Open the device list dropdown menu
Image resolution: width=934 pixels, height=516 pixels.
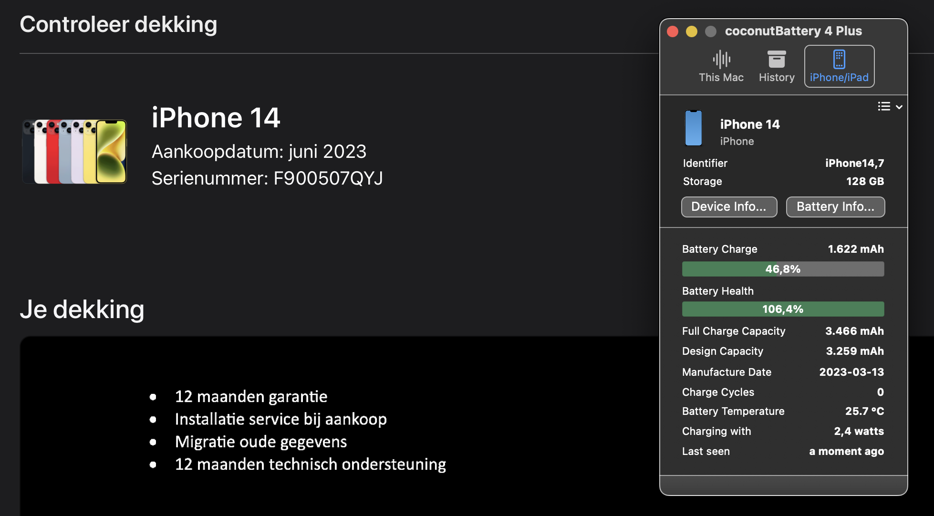point(890,106)
